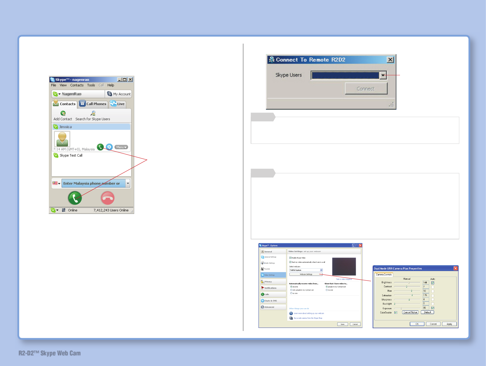The width and height of the screenshot is (486, 366).
Task: Toggle the ColorEnable checkbox
Action: pyautogui.click(x=396, y=313)
